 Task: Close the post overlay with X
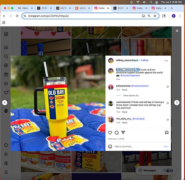(177, 31)
